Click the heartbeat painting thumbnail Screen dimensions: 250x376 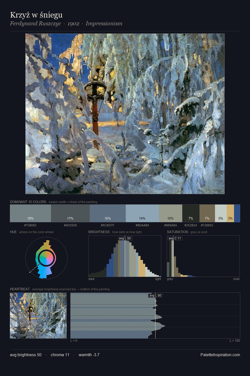point(38,316)
